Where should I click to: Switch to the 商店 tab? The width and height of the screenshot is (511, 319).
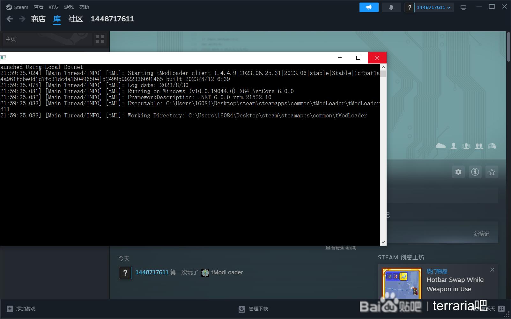pyautogui.click(x=38, y=19)
